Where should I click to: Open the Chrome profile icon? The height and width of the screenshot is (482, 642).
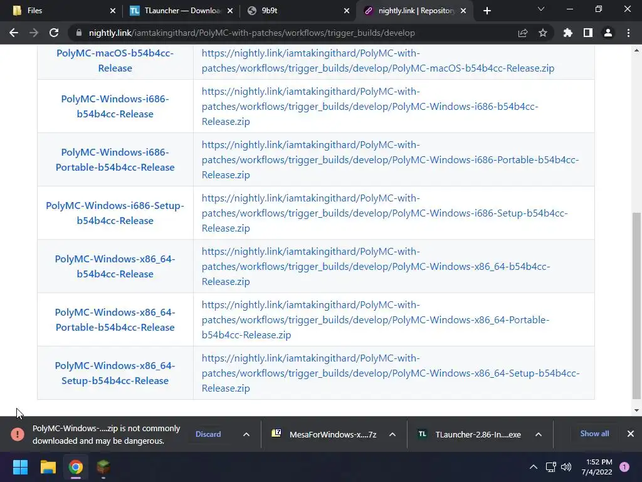608,33
